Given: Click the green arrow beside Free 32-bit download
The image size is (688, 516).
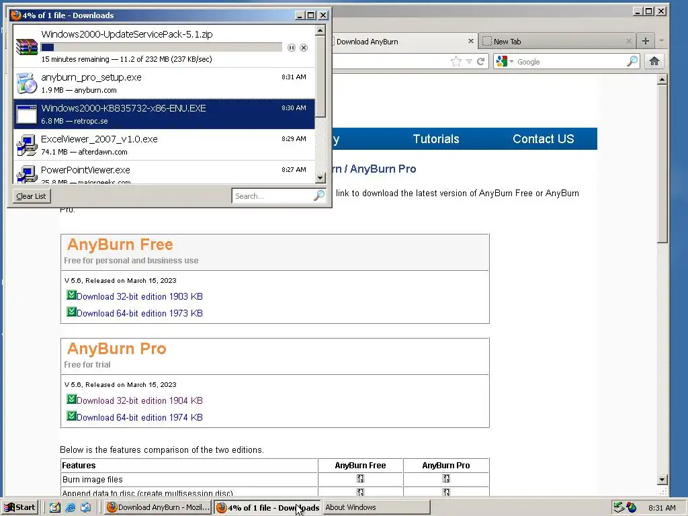Looking at the screenshot, I should 71,295.
